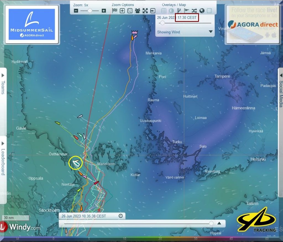Toggle the grid lines overlay

click(164, 11)
